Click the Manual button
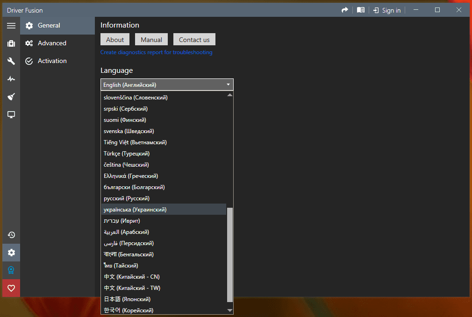Image resolution: width=472 pixels, height=317 pixels. tap(151, 39)
